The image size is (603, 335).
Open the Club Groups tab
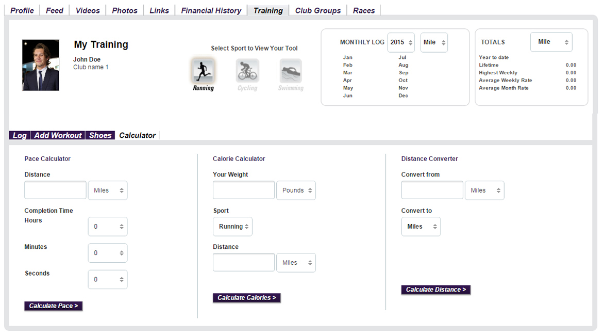click(x=317, y=10)
